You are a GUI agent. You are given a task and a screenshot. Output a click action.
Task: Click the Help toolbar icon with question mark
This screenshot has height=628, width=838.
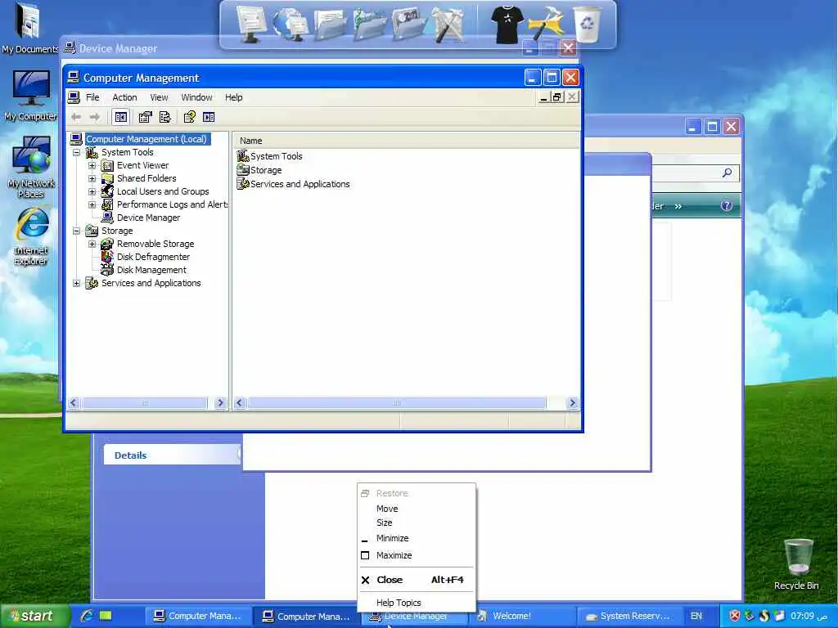189,117
